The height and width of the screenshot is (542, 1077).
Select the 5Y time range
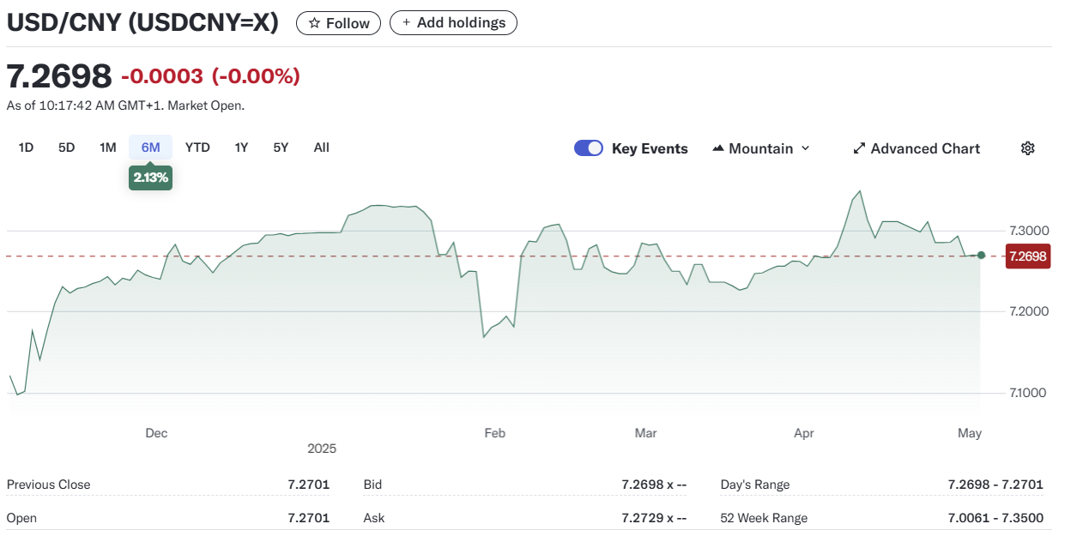[281, 148]
